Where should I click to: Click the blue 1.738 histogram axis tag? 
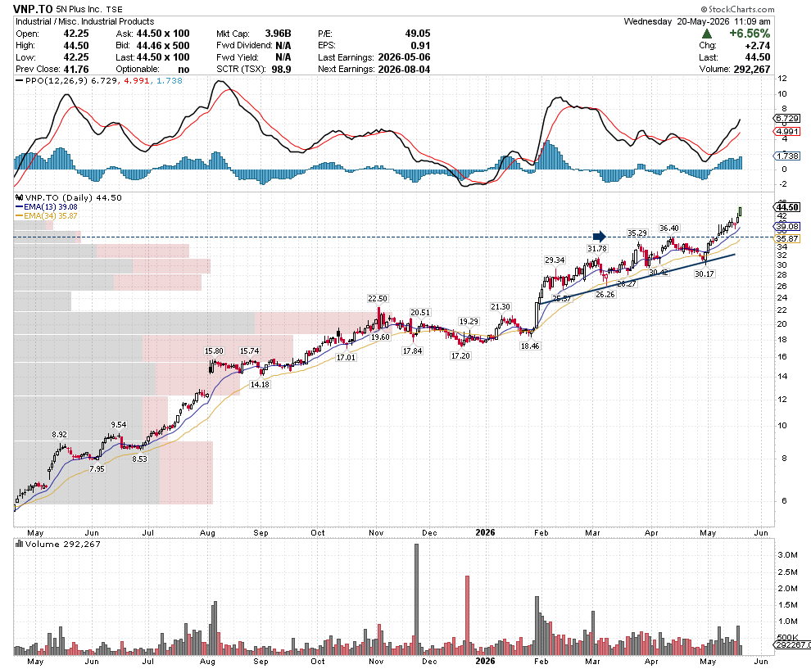tap(786, 156)
